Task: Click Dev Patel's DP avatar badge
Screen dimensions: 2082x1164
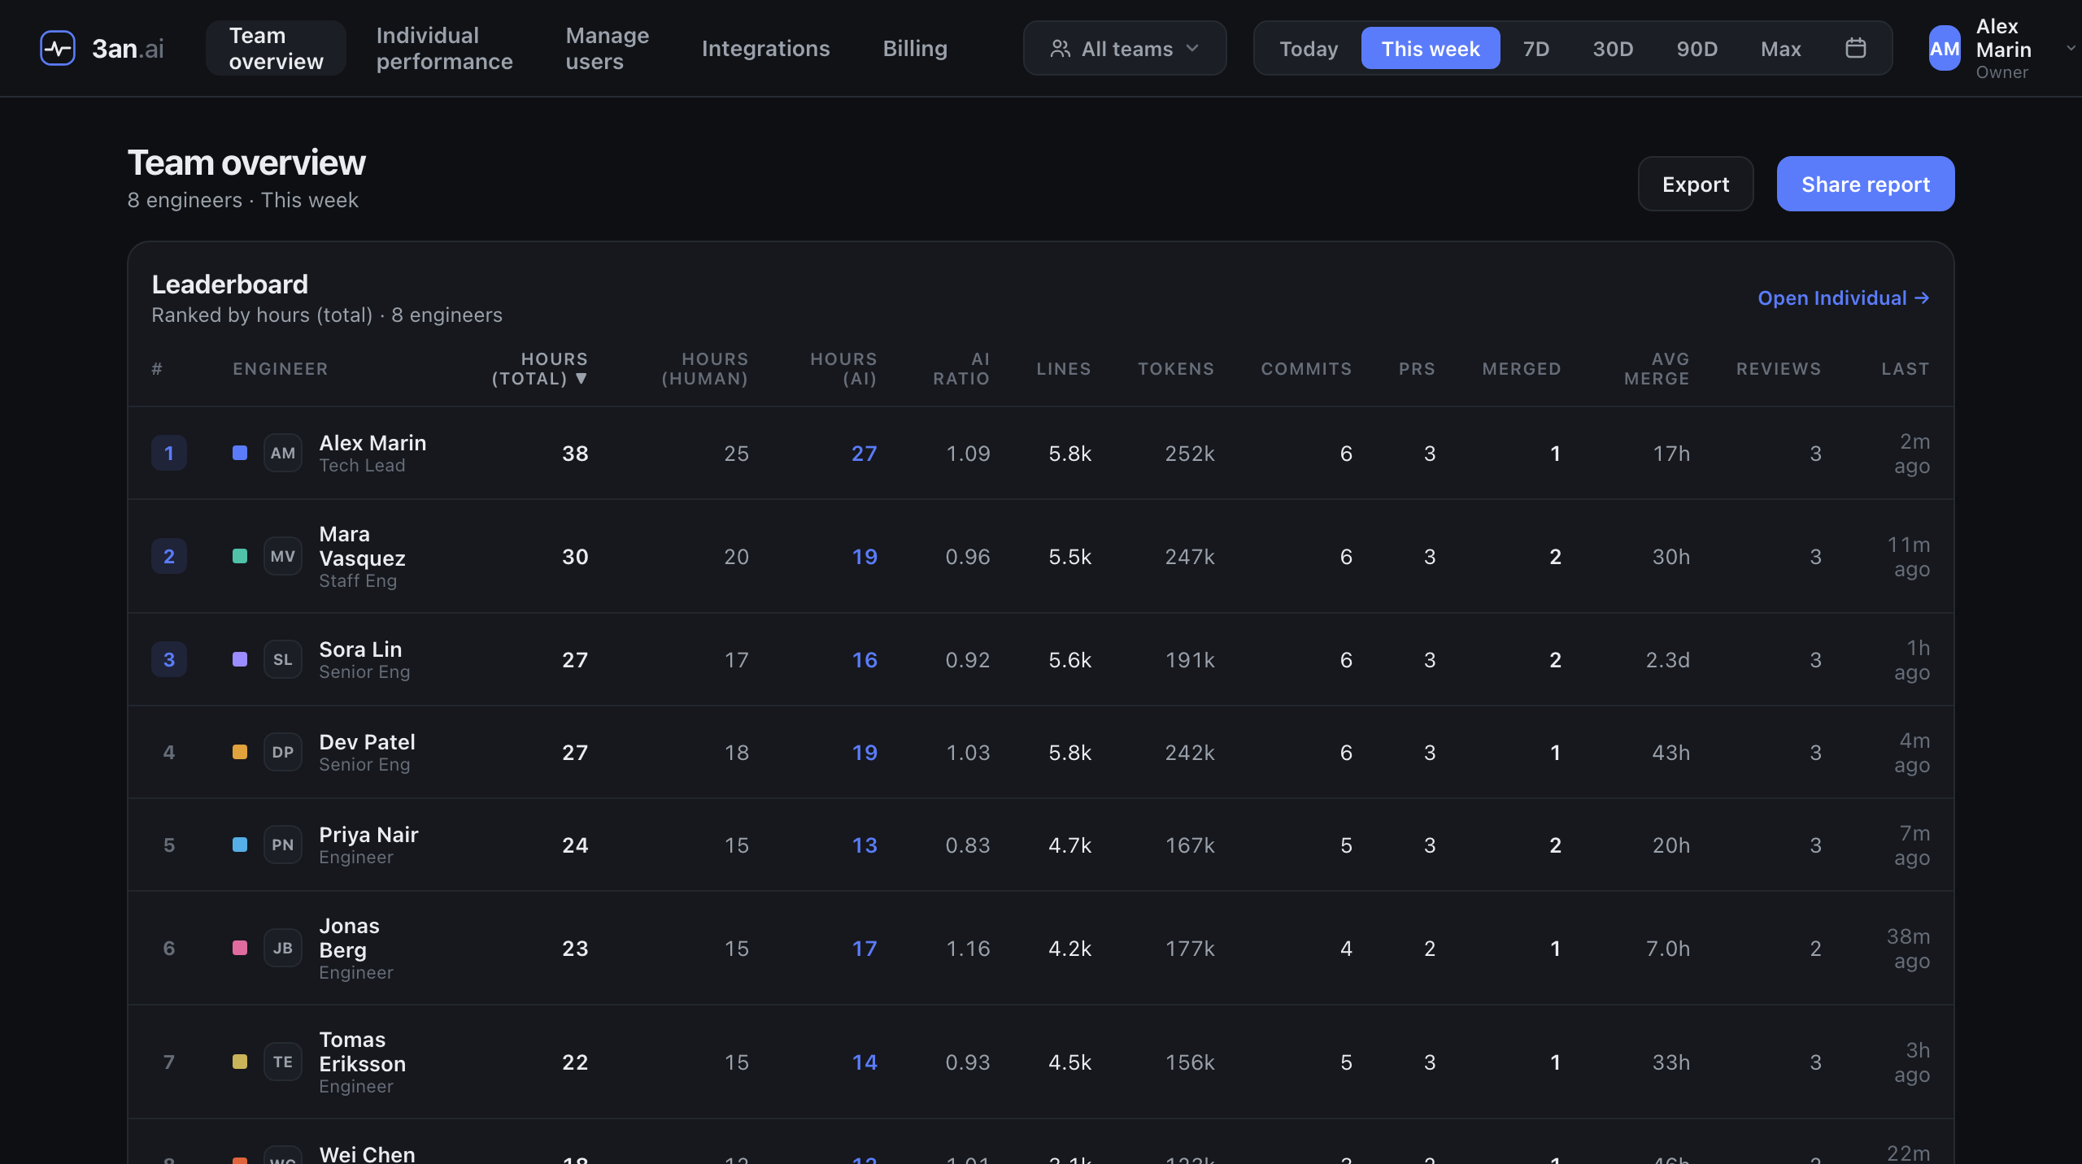Action: tap(283, 752)
